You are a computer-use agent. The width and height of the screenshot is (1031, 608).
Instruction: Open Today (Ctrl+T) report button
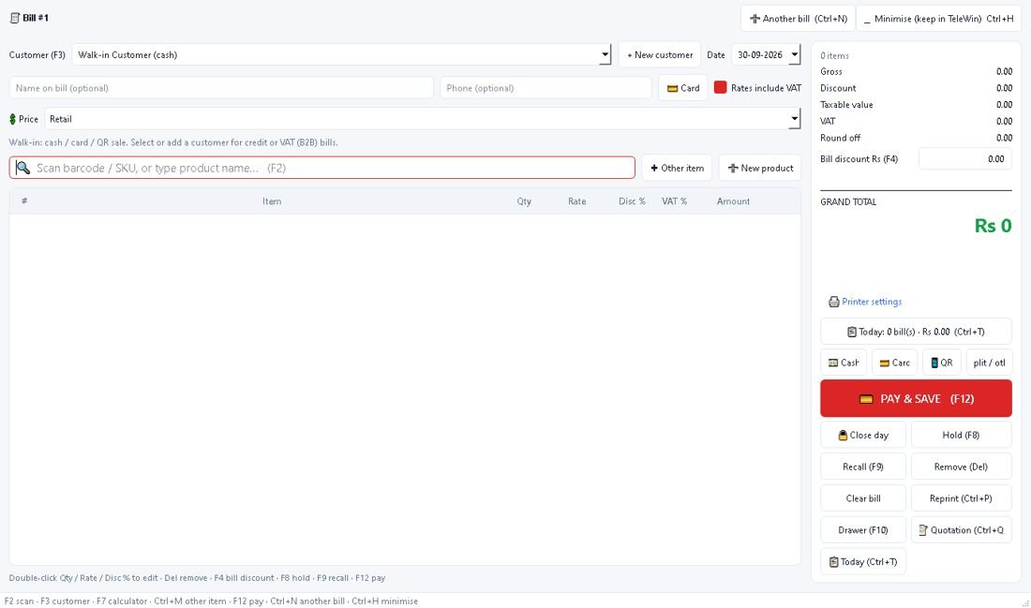point(863,562)
